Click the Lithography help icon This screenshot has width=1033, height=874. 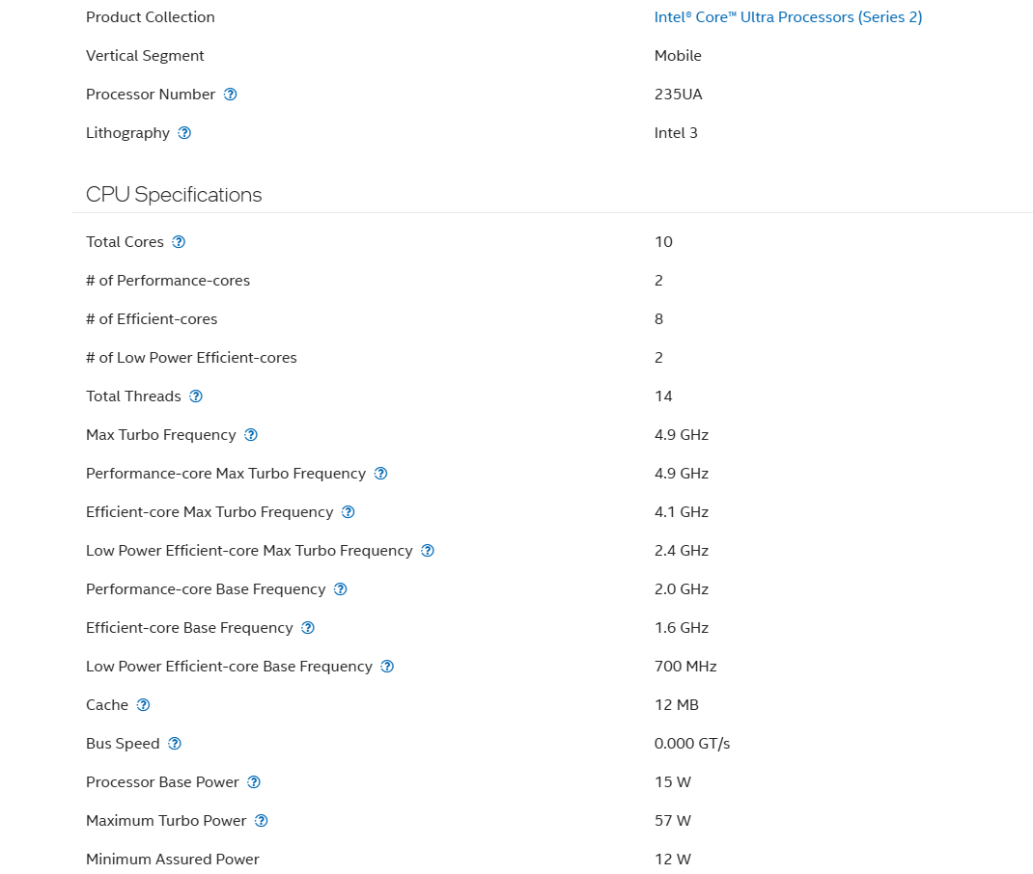pyautogui.click(x=184, y=133)
